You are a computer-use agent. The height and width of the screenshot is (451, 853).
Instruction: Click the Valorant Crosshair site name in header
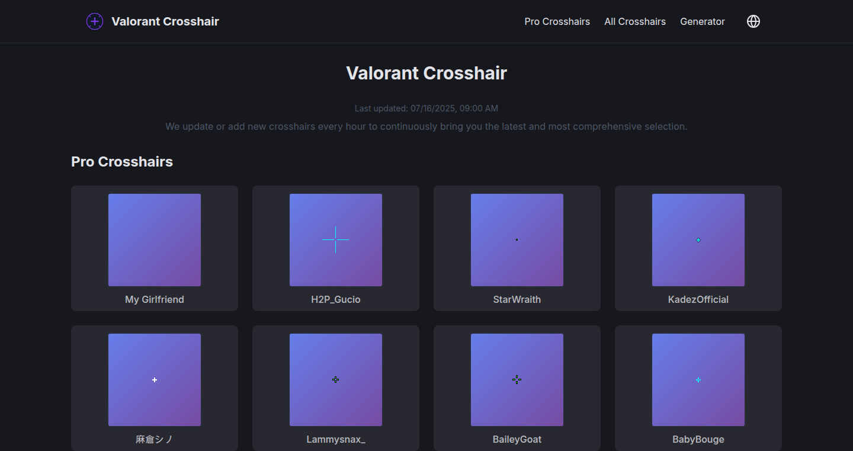(165, 21)
